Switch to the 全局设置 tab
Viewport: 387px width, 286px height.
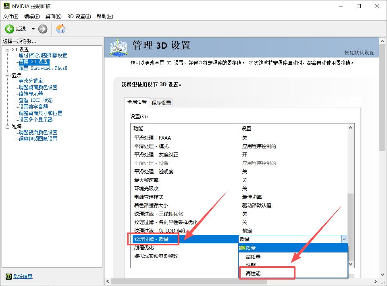pyautogui.click(x=137, y=102)
